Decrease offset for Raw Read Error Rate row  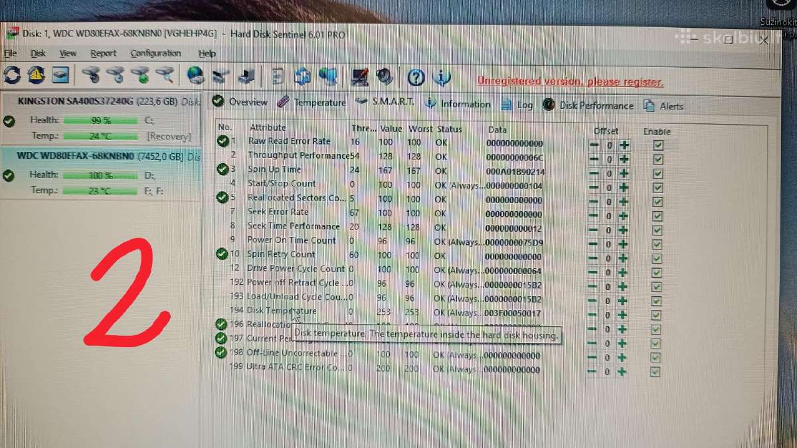(594, 145)
